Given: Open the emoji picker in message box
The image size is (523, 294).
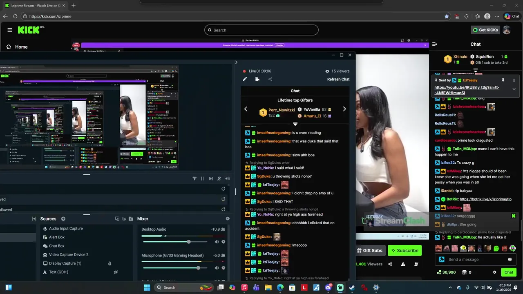Looking at the screenshot, I should 510,259.
